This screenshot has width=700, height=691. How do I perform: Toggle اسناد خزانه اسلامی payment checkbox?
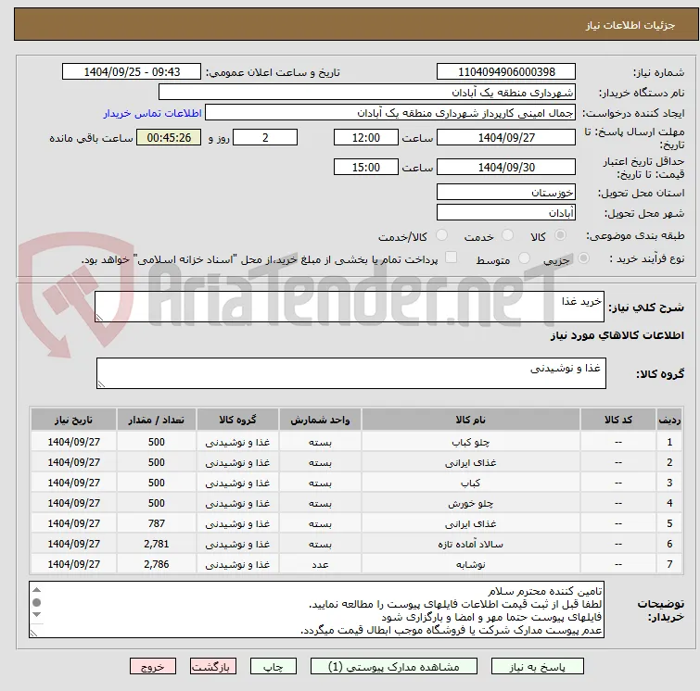pos(452,258)
